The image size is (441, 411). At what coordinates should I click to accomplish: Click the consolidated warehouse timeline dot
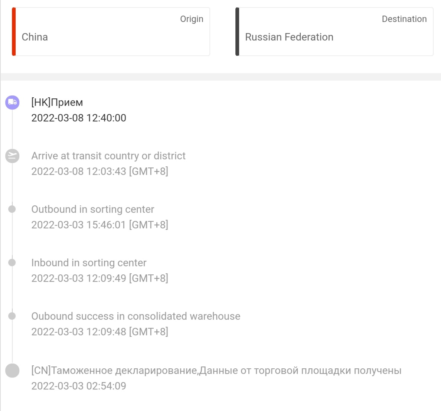(12, 316)
